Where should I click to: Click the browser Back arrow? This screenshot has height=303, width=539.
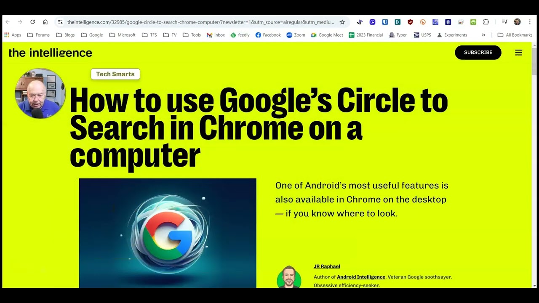tap(8, 22)
